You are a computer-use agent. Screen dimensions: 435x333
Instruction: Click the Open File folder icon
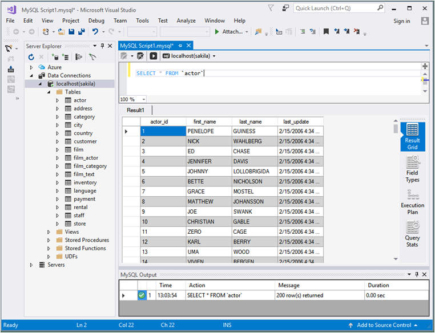coord(61,32)
